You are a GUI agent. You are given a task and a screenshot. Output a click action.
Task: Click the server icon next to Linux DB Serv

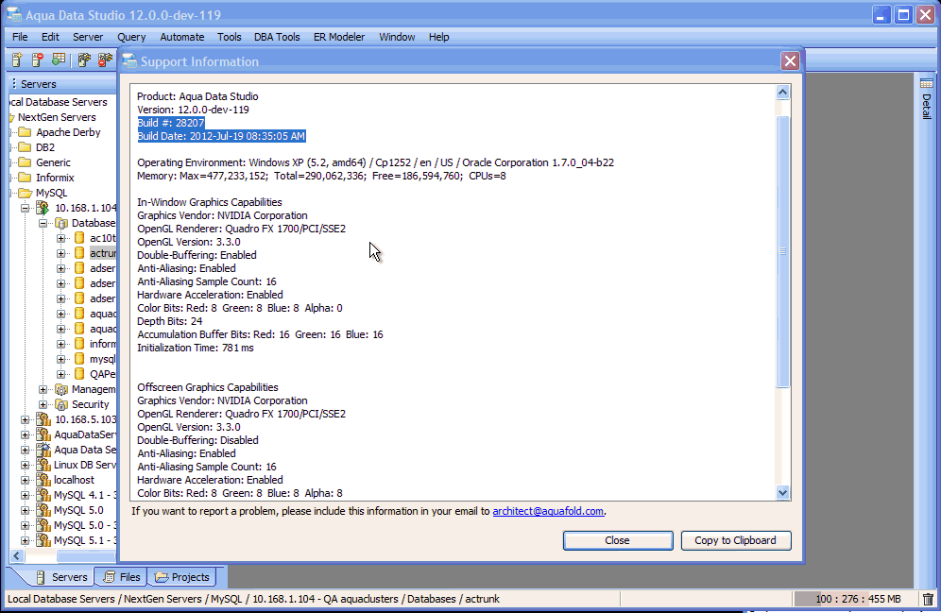click(43, 465)
